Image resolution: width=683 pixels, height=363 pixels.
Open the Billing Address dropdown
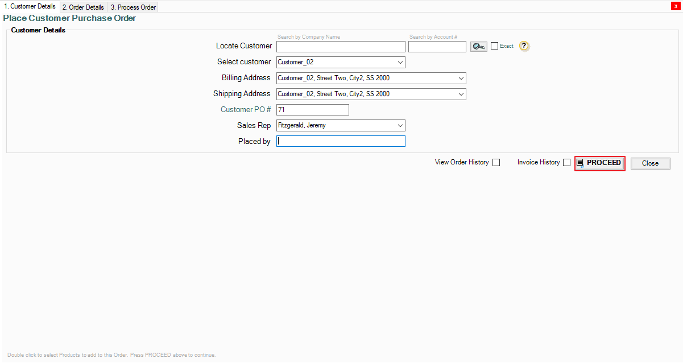coord(461,78)
